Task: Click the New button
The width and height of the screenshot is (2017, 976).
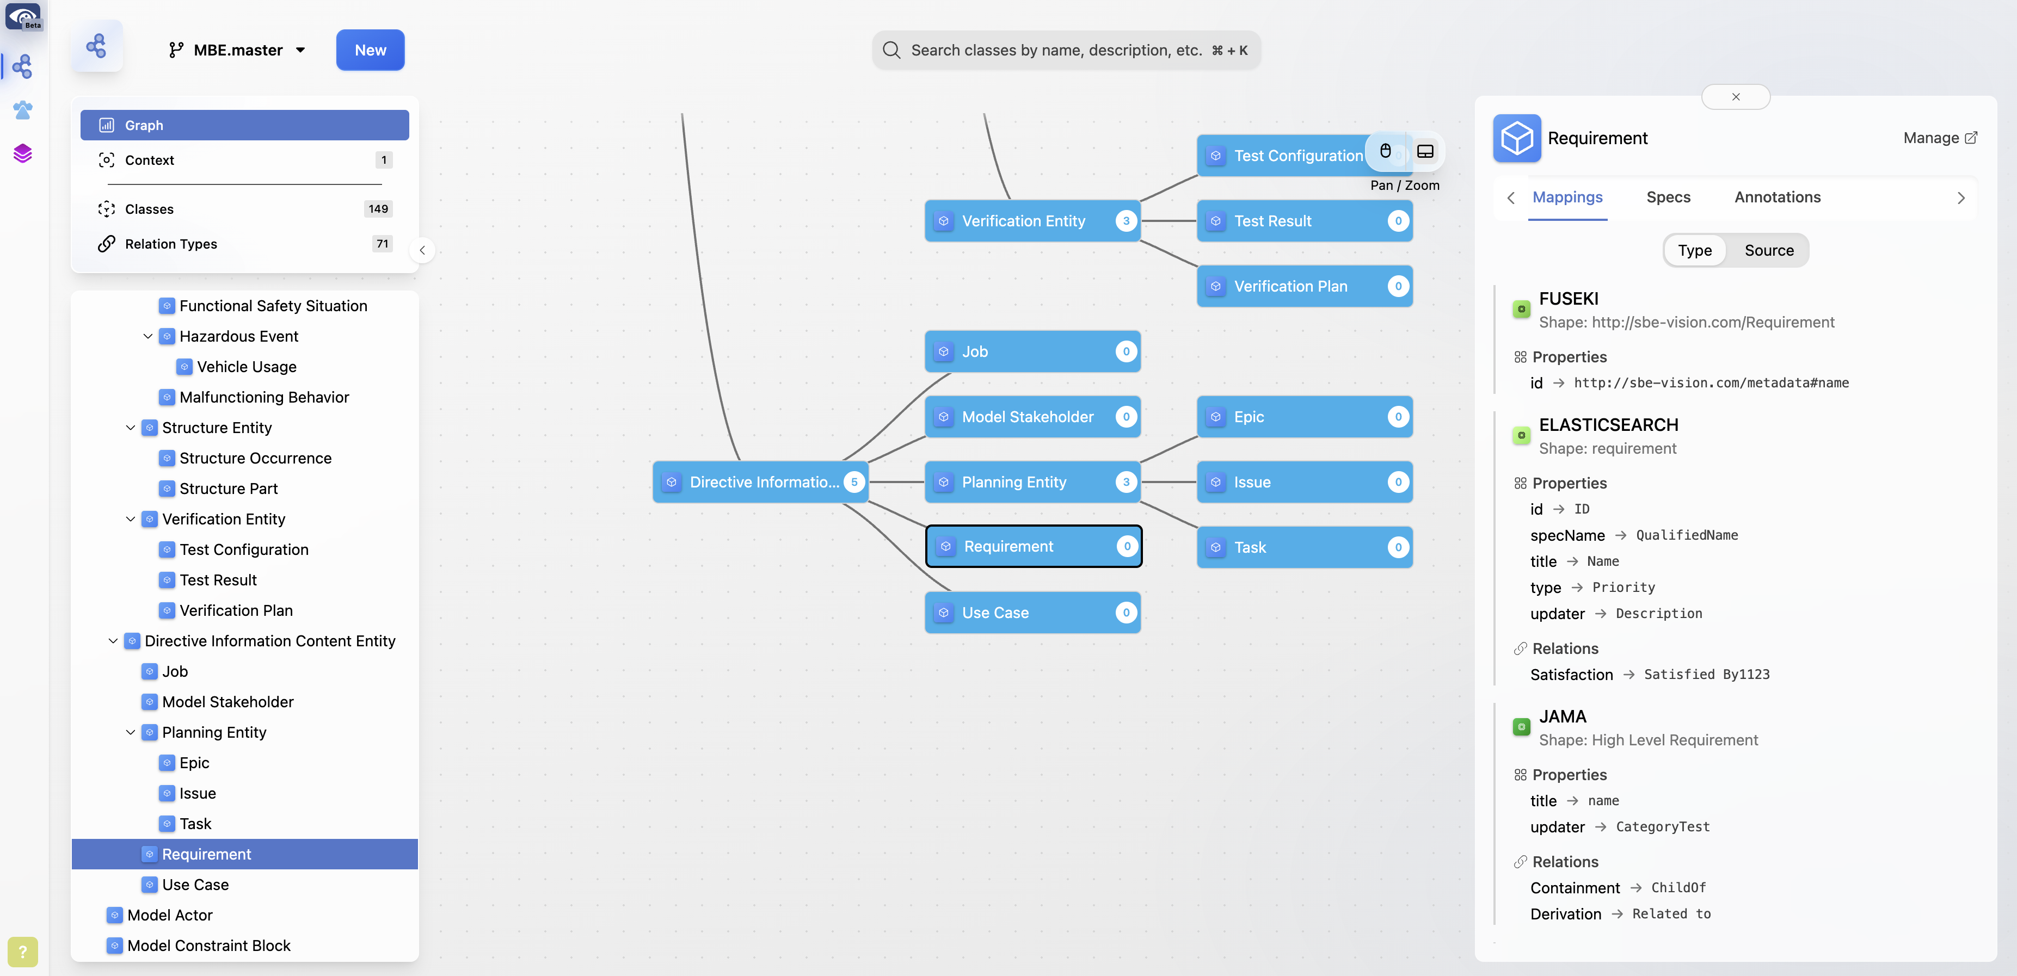Action: (x=370, y=50)
